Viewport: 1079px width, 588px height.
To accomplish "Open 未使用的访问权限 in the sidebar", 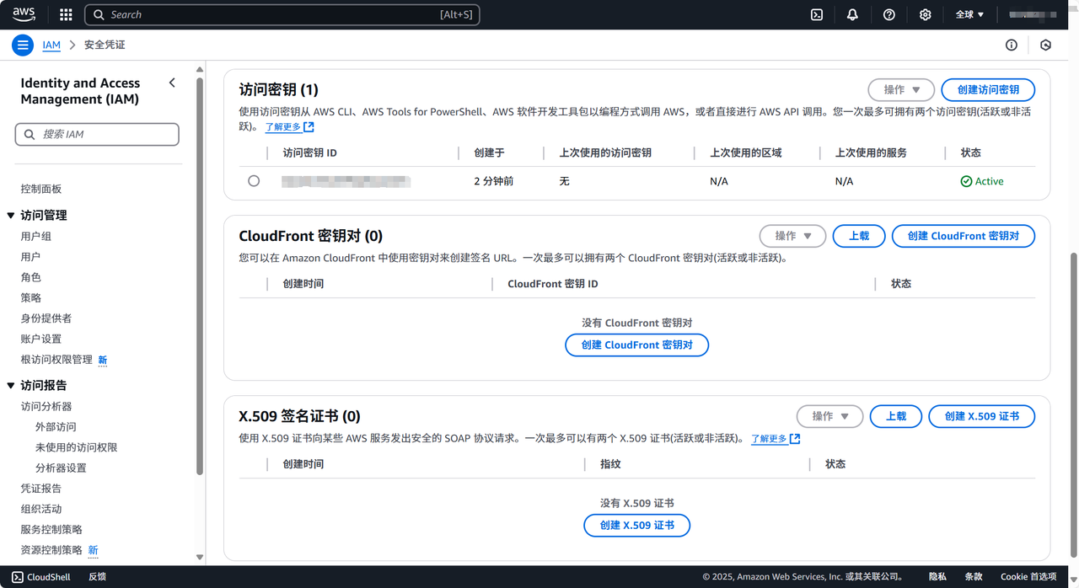I will [76, 447].
